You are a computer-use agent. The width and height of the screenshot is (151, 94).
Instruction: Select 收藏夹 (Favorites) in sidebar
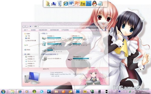(x=27, y=34)
